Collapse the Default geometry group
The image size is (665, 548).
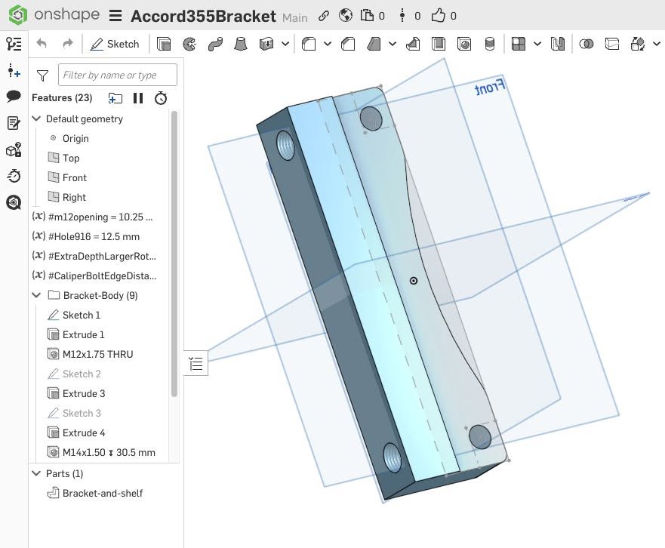[37, 119]
